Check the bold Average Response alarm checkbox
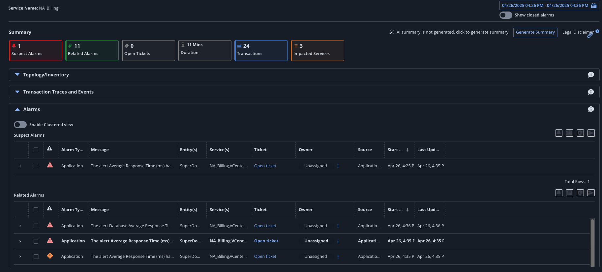602x272 pixels. point(36,241)
